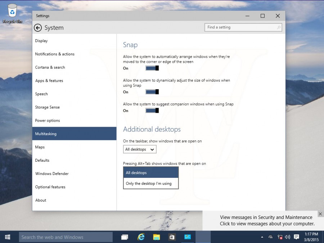Click the 'Find a setting' search box
Image resolution: width=324 pixels, height=243 pixels.
click(243, 27)
